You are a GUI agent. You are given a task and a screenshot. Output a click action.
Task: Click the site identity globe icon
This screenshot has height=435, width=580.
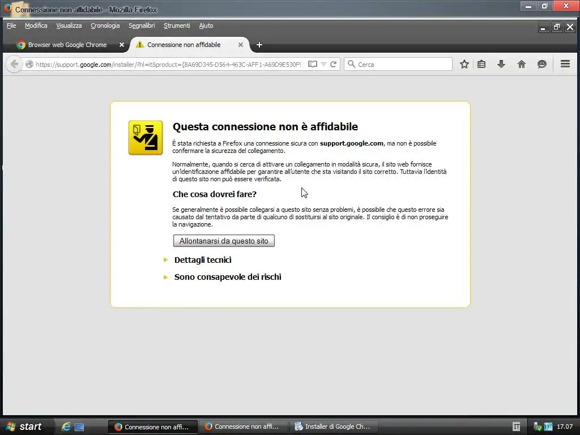[29, 65]
